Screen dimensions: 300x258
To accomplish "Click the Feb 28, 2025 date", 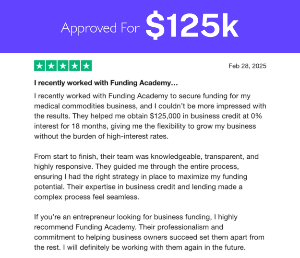I will [247, 66].
